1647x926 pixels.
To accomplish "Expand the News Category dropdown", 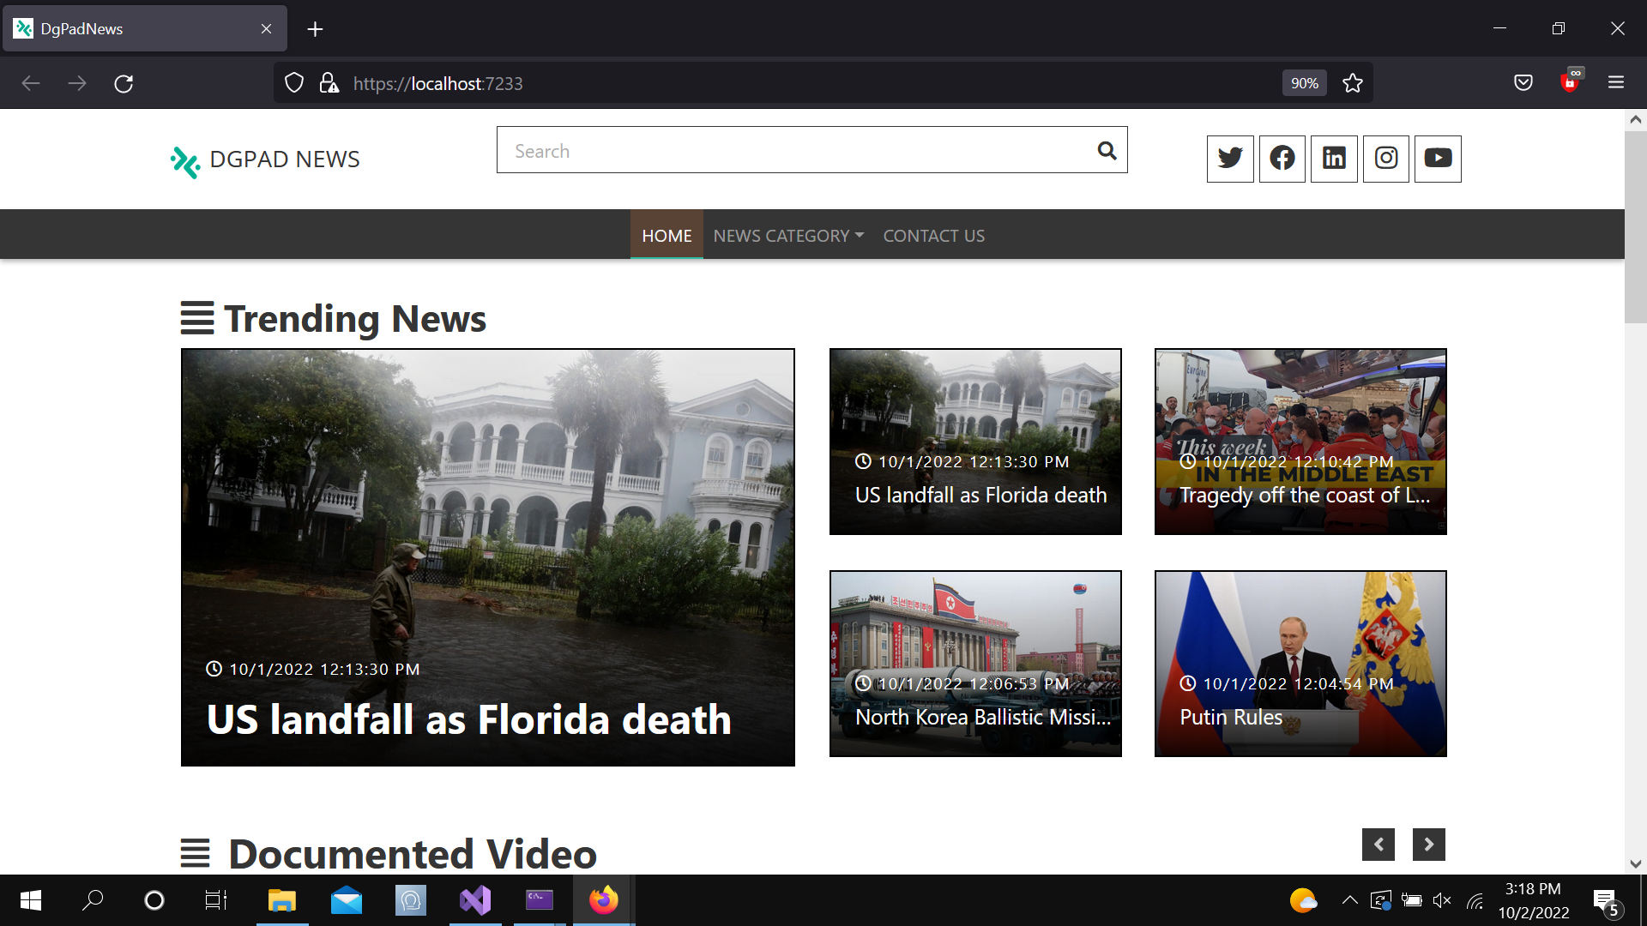I will pos(788,236).
